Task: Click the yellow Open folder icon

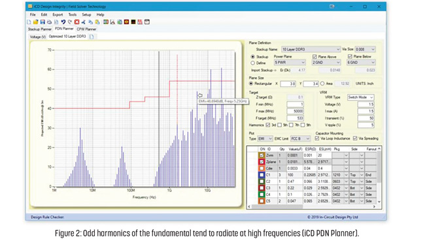Action: [35, 22]
